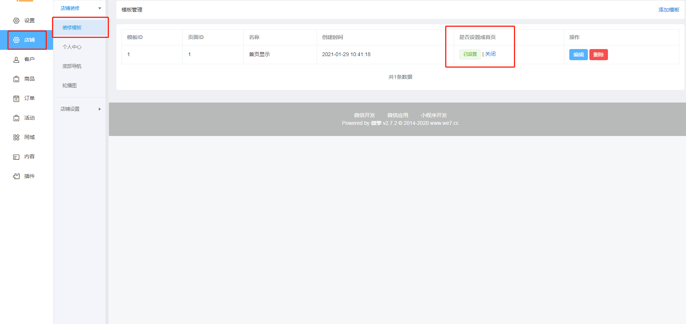Open the 订单 section
Screen dimensions: 686x324
(29, 98)
